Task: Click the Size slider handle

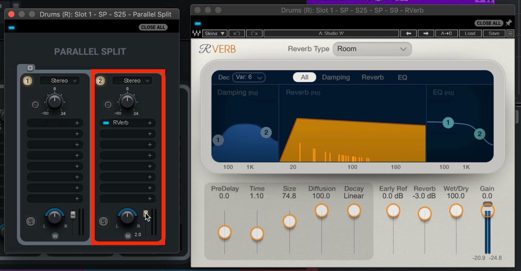Action: [289, 221]
